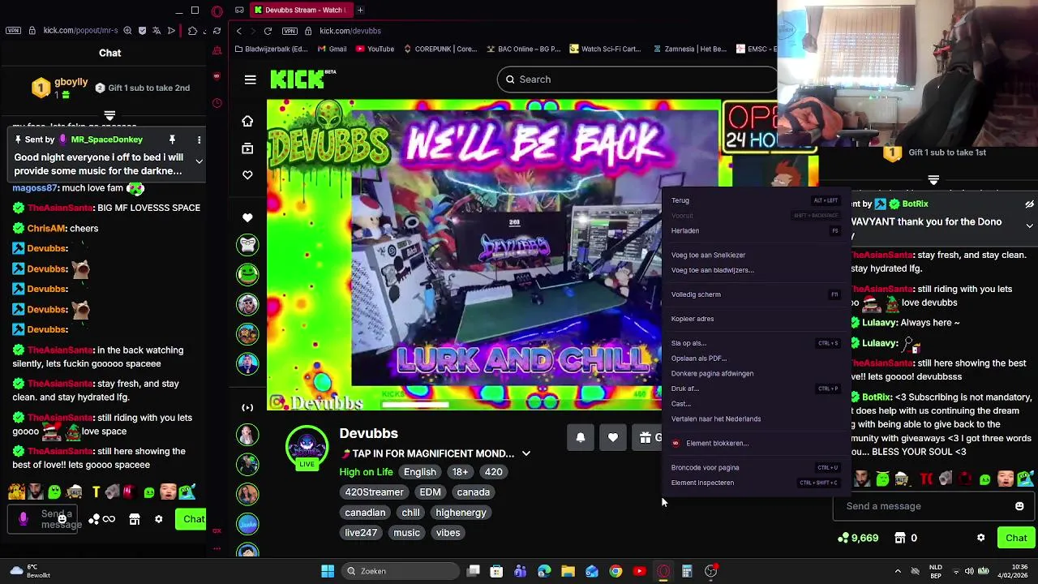This screenshot has width=1038, height=584.
Task: Follow channel with the heart button
Action: [613, 437]
